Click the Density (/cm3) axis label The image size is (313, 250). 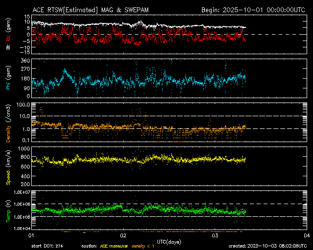coord(8,123)
